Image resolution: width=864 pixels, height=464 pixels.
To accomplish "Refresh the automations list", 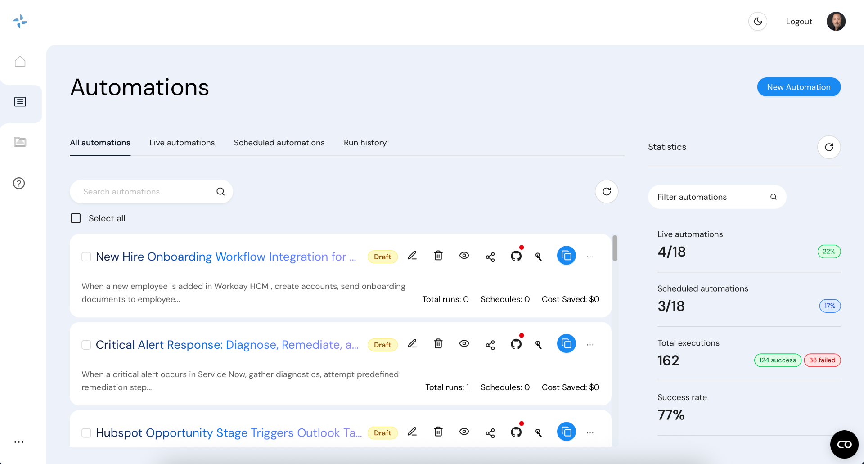I will [607, 192].
